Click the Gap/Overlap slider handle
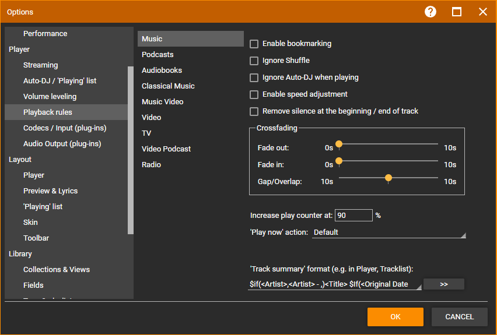This screenshot has height=335, width=497. (388, 178)
